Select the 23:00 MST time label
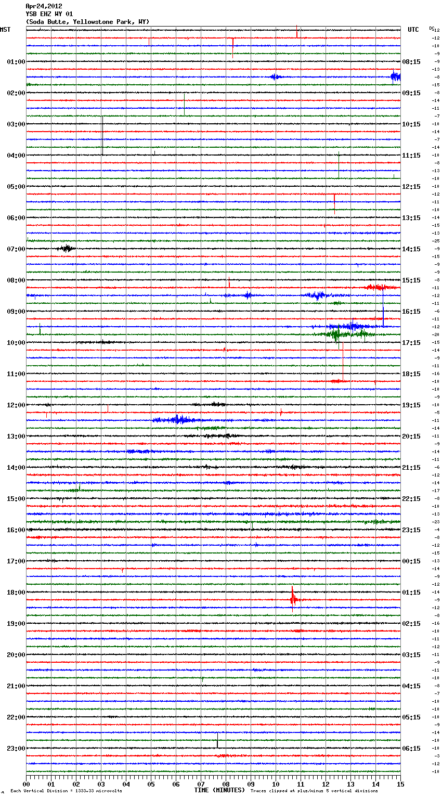 point(16,749)
